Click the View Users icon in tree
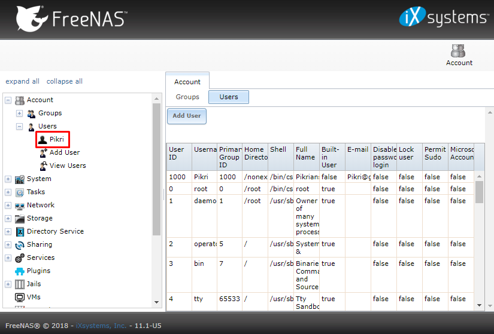The height and width of the screenshot is (334, 494). [44, 166]
